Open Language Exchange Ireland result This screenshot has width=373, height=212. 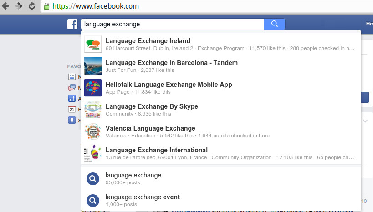click(x=221, y=44)
